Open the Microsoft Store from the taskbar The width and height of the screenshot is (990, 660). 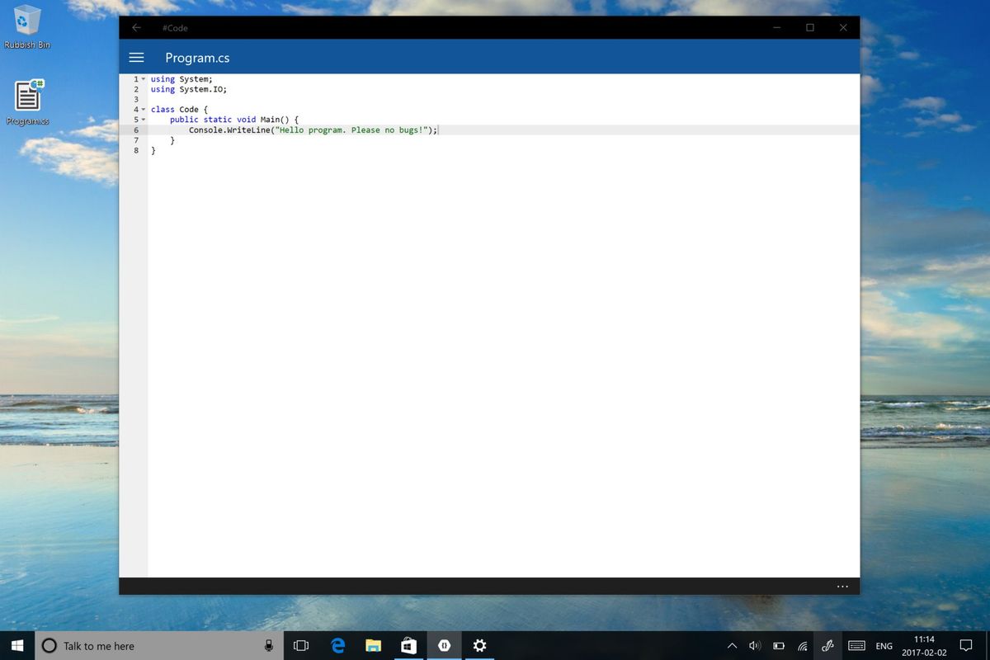pyautogui.click(x=408, y=646)
